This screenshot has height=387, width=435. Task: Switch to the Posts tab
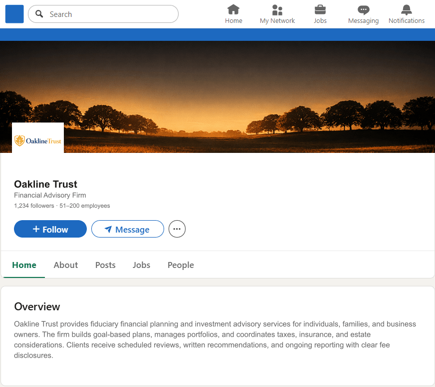[105, 265]
